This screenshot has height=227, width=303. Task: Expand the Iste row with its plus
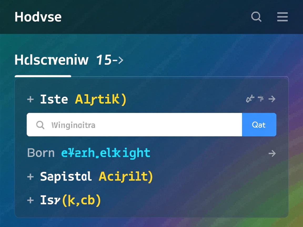tap(30, 99)
